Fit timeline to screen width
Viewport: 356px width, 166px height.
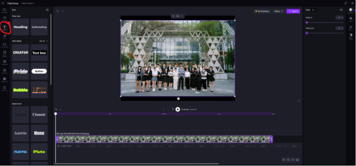pos(293,160)
